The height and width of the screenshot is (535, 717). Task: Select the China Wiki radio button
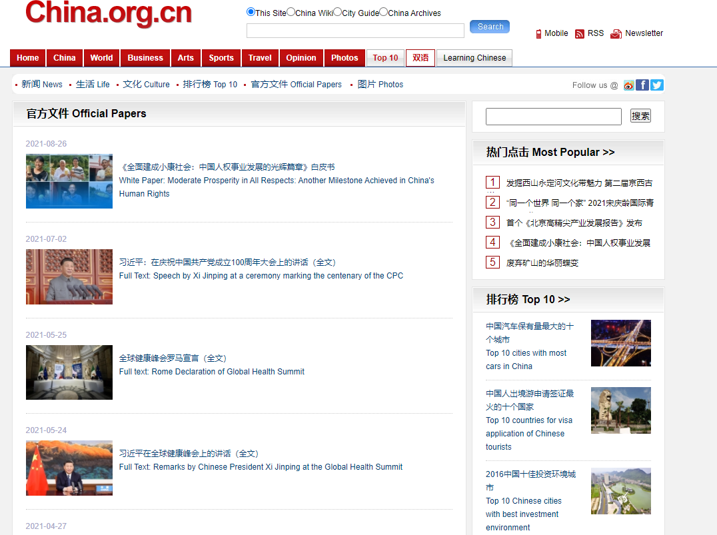click(x=291, y=12)
